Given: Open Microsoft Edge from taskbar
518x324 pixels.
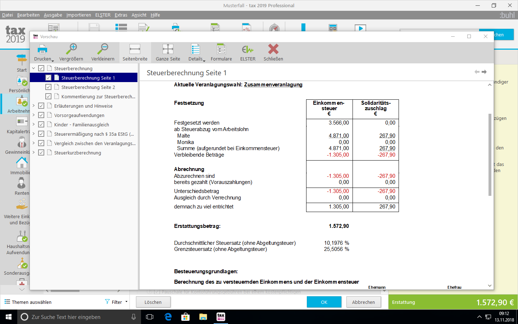Looking at the screenshot, I should [x=168, y=317].
